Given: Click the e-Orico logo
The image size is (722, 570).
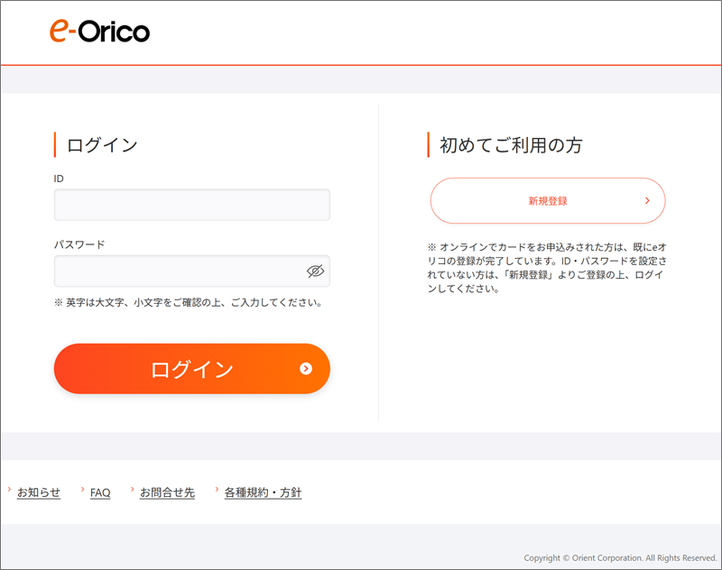Looking at the screenshot, I should [x=99, y=32].
